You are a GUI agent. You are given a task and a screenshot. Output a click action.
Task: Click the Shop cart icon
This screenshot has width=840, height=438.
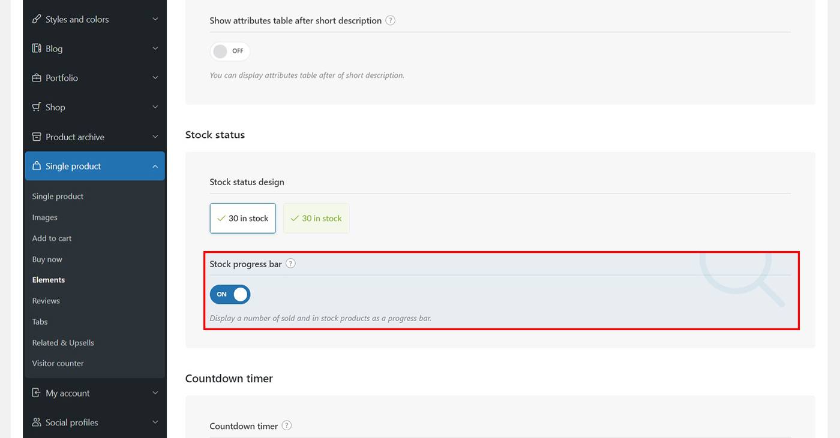click(x=37, y=107)
